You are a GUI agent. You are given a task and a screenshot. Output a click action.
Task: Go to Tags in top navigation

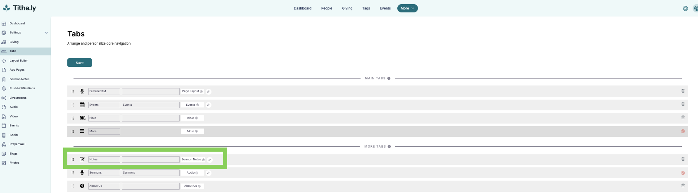[x=366, y=8]
